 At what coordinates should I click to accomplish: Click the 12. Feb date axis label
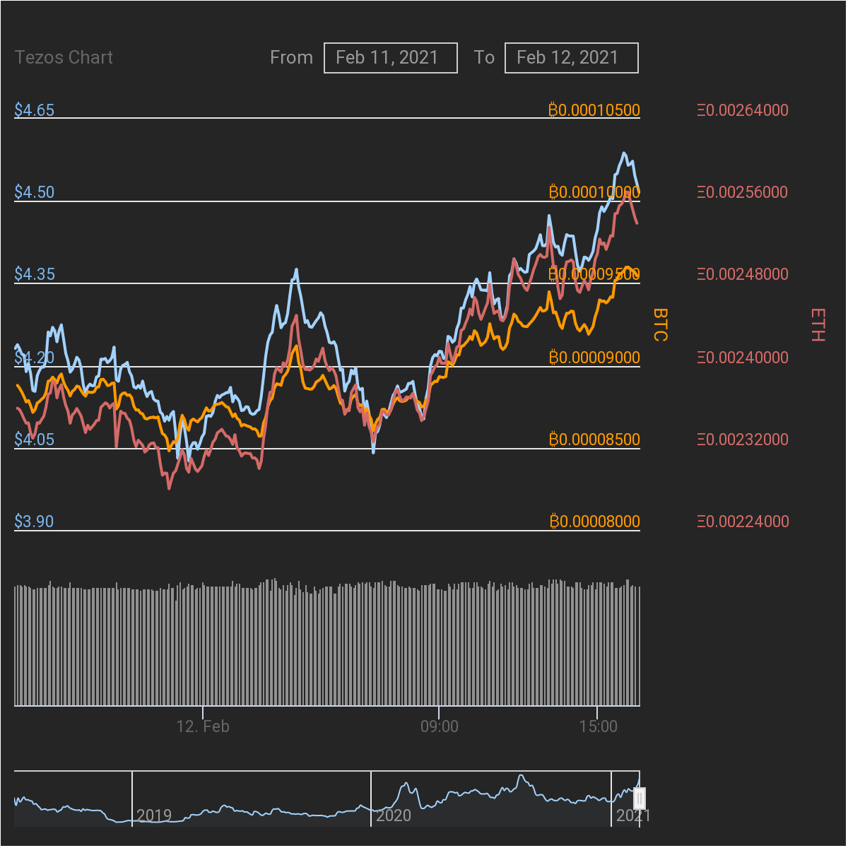point(203,726)
